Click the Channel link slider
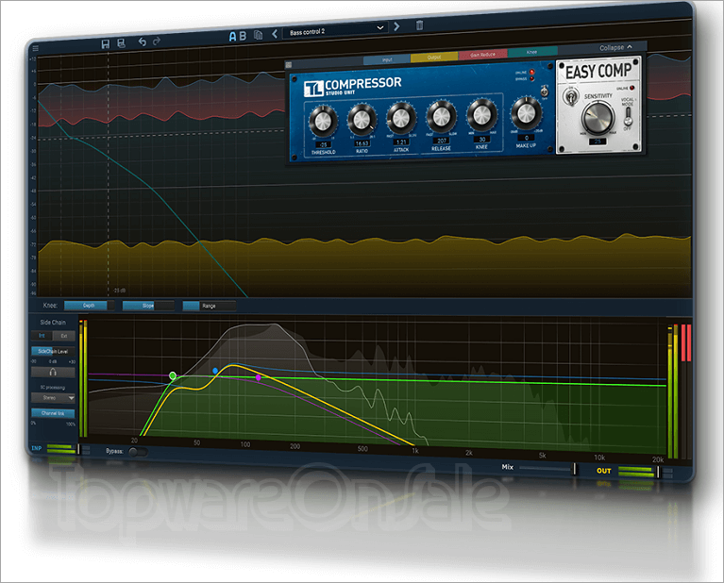 tap(53, 413)
